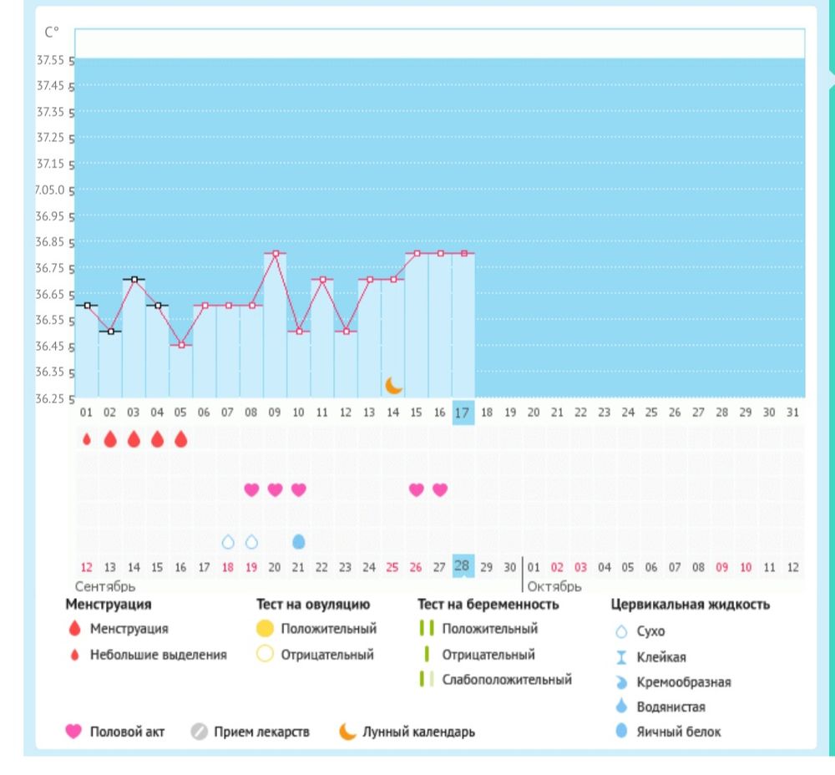The width and height of the screenshot is (835, 775).
Task: Click the green positive pregnancy test legend icon
Action: point(427,629)
